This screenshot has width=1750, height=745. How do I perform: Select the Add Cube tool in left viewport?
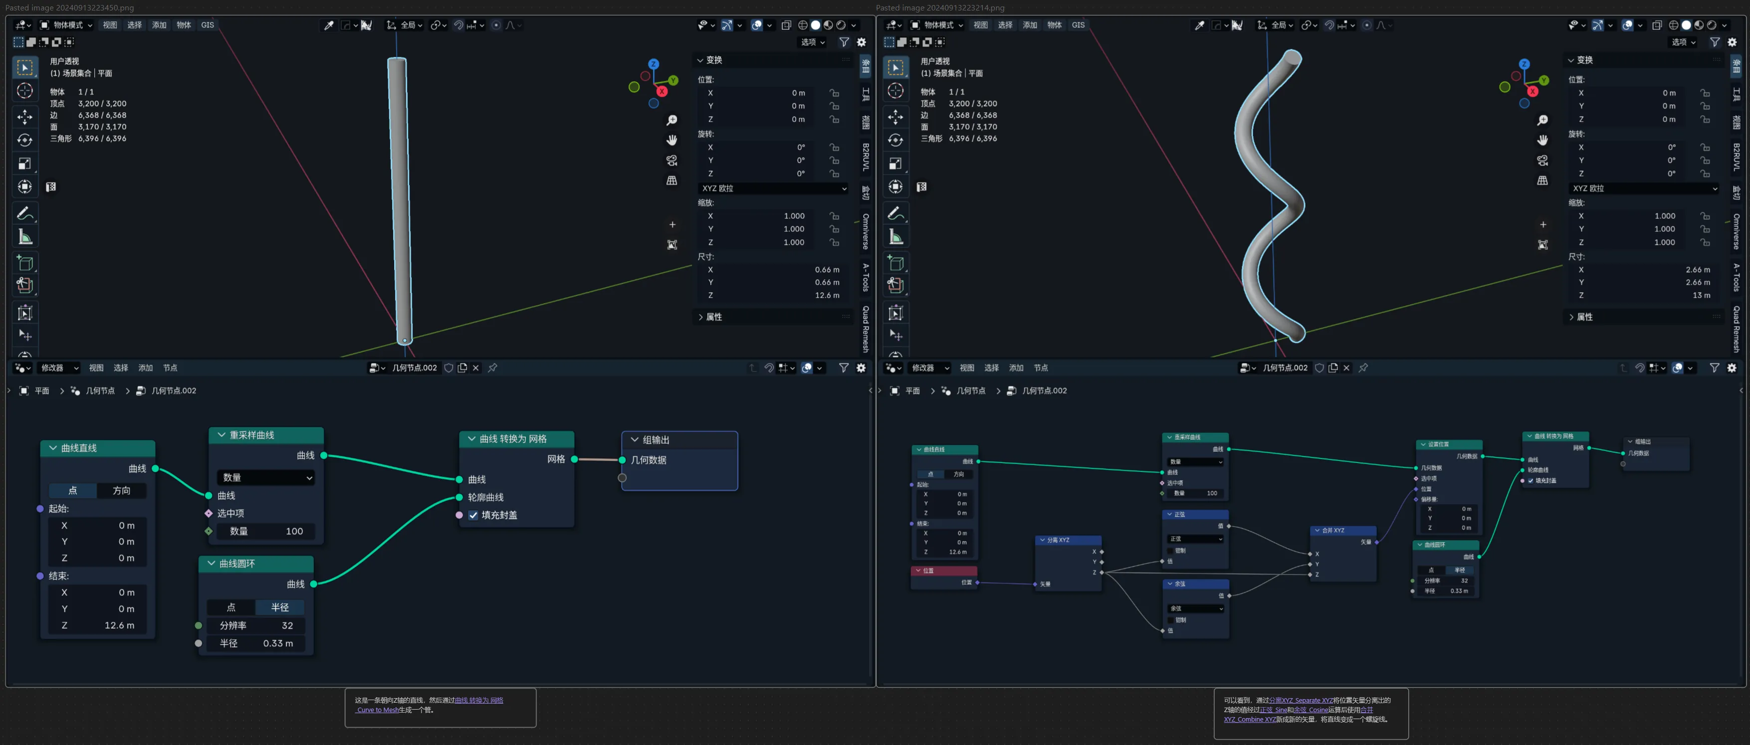24,262
